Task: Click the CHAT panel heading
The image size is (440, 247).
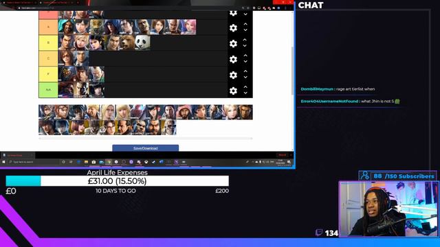Action: tap(311, 5)
